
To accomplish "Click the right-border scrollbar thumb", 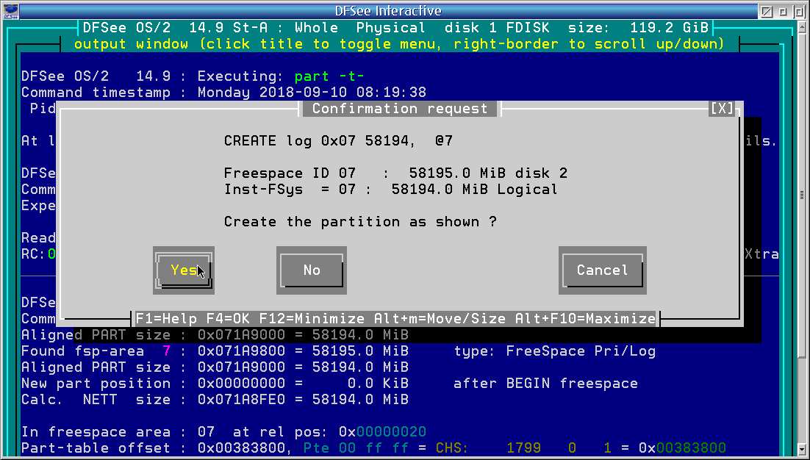I will point(802,195).
